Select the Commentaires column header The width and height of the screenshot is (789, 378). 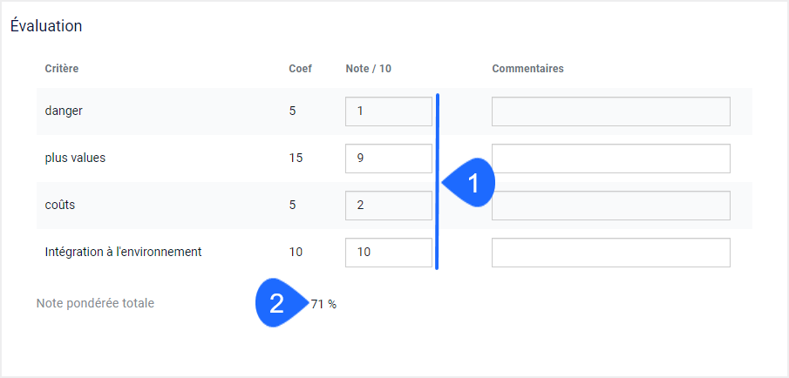pos(527,69)
